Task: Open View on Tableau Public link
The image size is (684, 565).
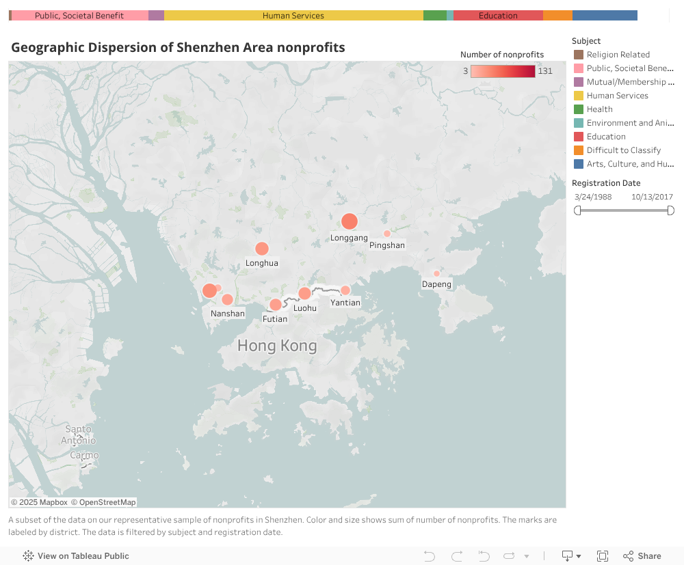Action: click(x=76, y=555)
